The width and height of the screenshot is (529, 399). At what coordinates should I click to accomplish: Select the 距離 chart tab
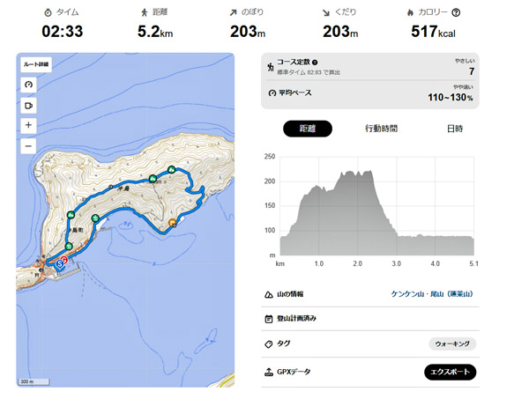[308, 129]
